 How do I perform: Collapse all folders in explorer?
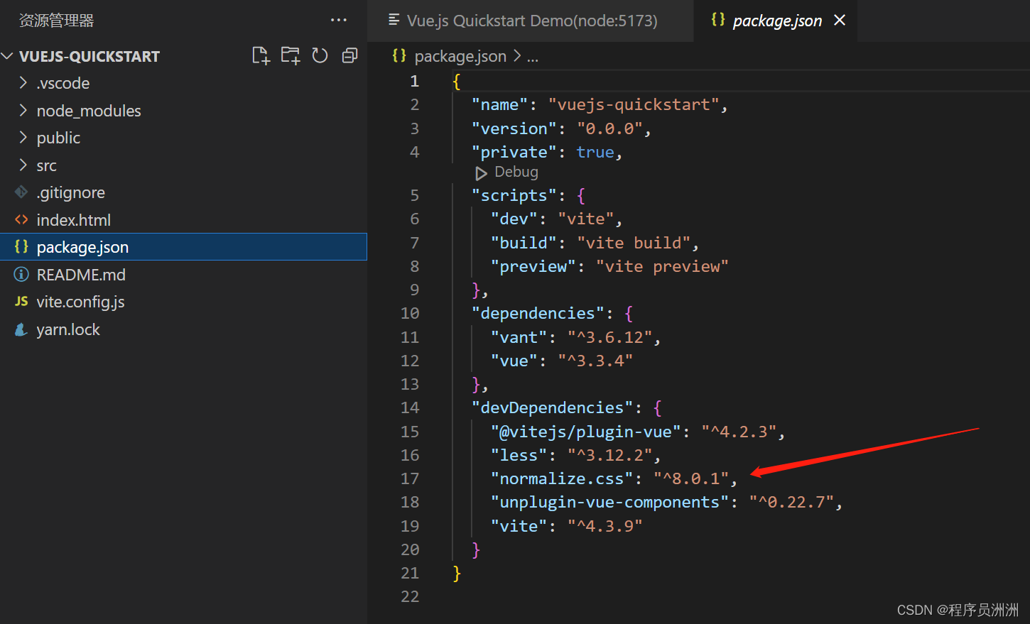point(349,55)
